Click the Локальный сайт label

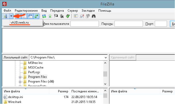pos(16,57)
